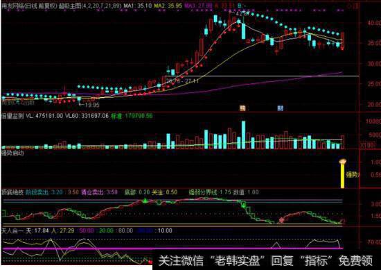Click the large cyan candlestick after the peak
This screenshot has width=381, height=270.
pyautogui.click(x=243, y=31)
